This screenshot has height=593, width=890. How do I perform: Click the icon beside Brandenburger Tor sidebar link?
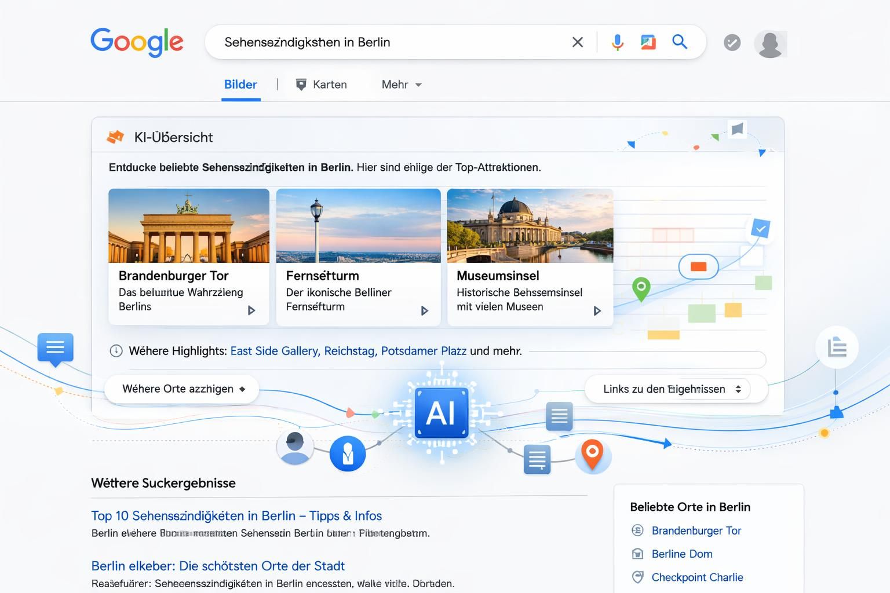pyautogui.click(x=637, y=530)
